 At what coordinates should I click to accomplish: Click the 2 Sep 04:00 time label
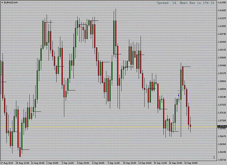[x=52, y=163]
